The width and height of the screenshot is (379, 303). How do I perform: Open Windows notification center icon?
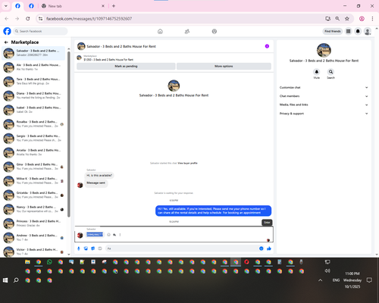(369, 280)
